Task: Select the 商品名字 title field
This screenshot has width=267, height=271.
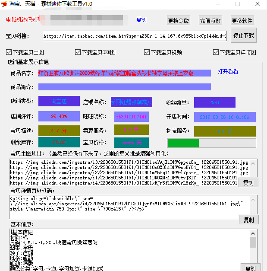Action: pyautogui.click(x=124, y=73)
